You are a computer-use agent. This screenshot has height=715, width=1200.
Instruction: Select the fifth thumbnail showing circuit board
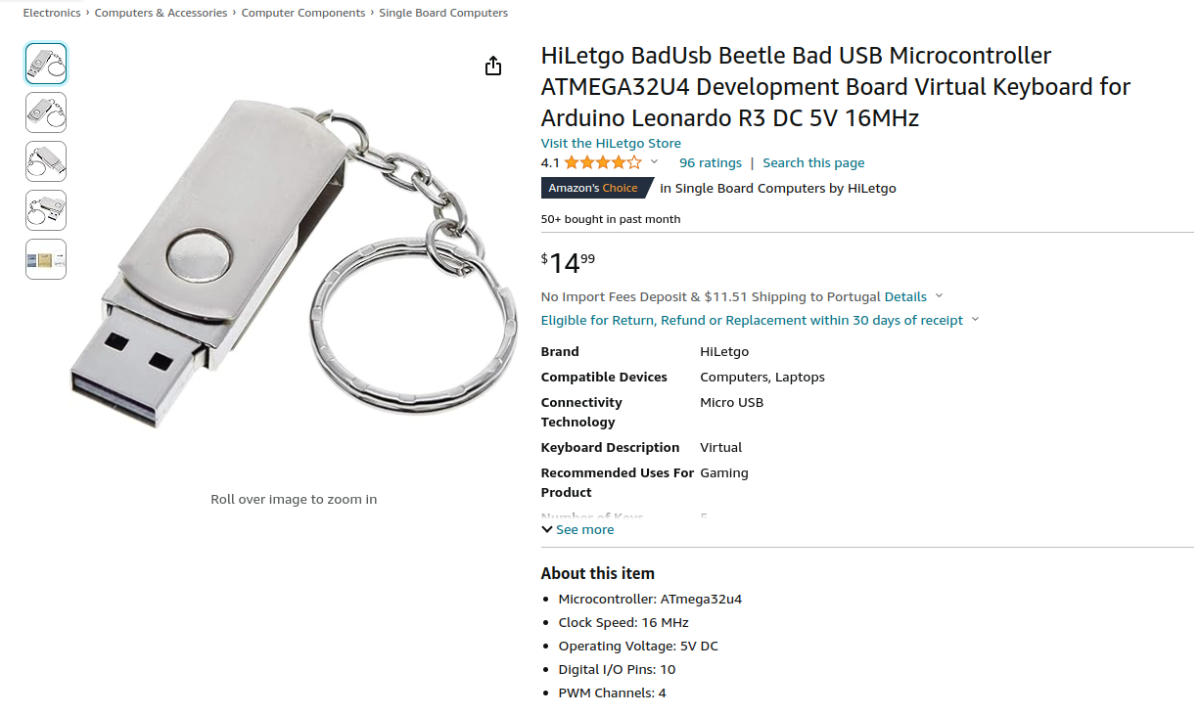[46, 259]
